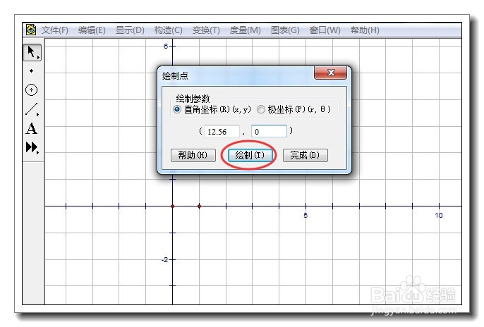Select the Text tool labeled A

32,128
